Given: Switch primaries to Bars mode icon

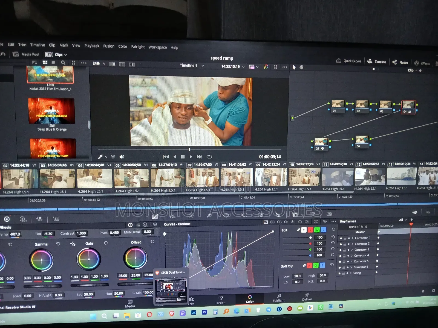Looking at the screenshot, I should click(138, 225).
